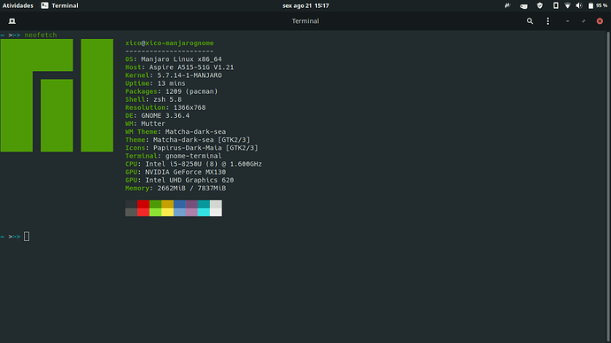Click the Shell: zsh 5.8 line

coord(153,99)
